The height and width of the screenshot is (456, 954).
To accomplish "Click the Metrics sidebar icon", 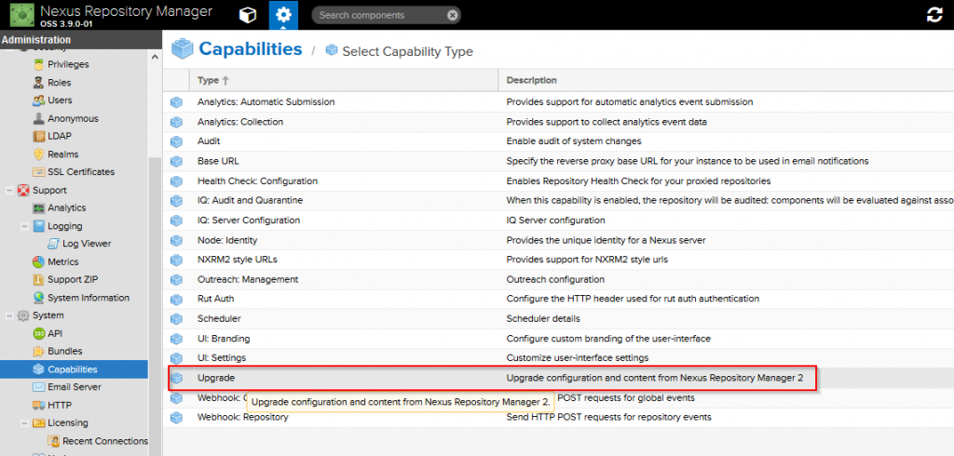I will 39,262.
